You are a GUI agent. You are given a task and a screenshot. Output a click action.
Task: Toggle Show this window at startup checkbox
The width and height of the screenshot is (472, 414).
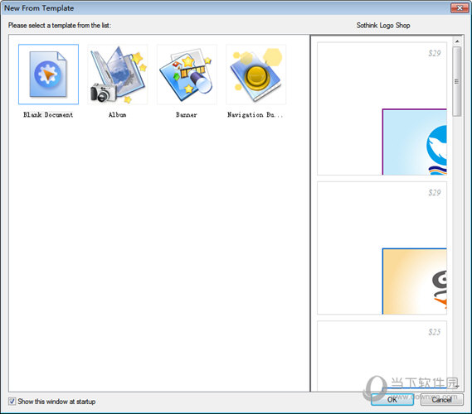point(12,402)
